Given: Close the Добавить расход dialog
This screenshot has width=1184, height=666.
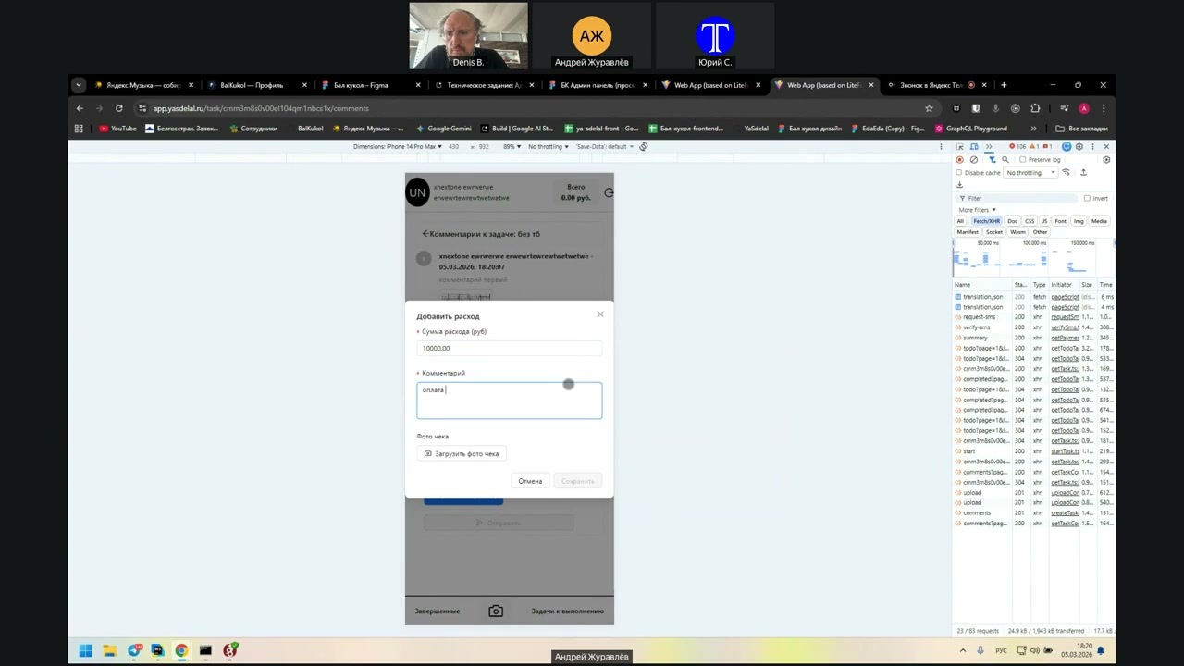Looking at the screenshot, I should (600, 314).
